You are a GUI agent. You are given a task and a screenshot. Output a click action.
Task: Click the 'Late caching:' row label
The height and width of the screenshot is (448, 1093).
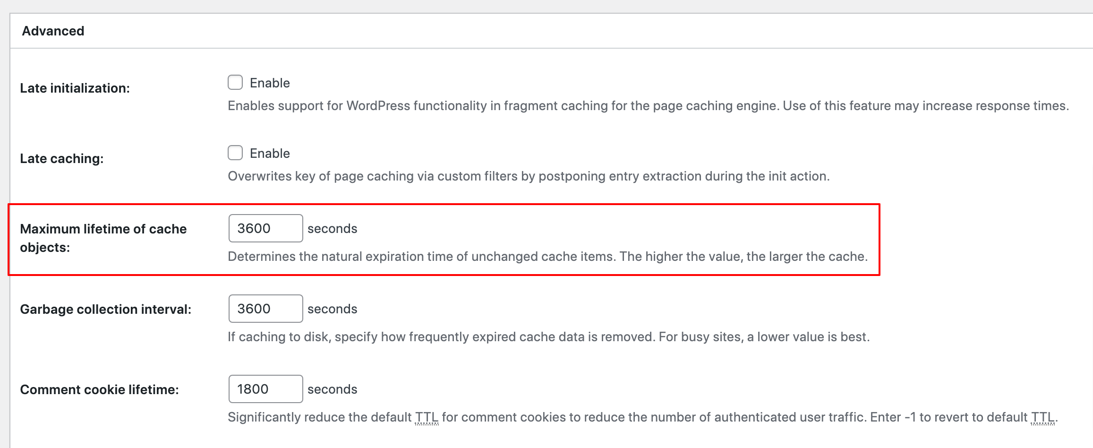(x=61, y=159)
